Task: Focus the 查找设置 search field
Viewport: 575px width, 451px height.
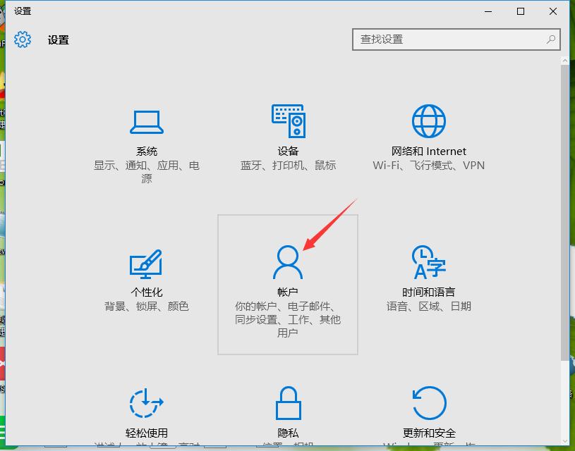Action: (448, 39)
